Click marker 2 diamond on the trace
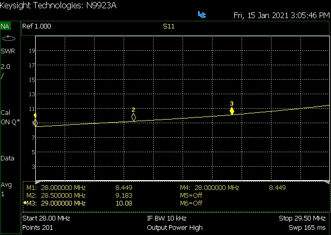This screenshot has width=331, height=235. (133, 117)
